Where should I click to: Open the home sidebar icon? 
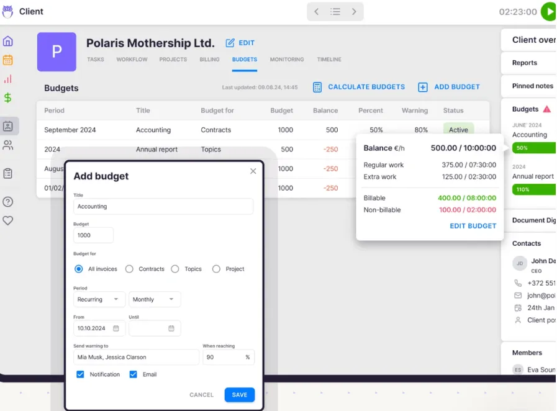point(8,41)
